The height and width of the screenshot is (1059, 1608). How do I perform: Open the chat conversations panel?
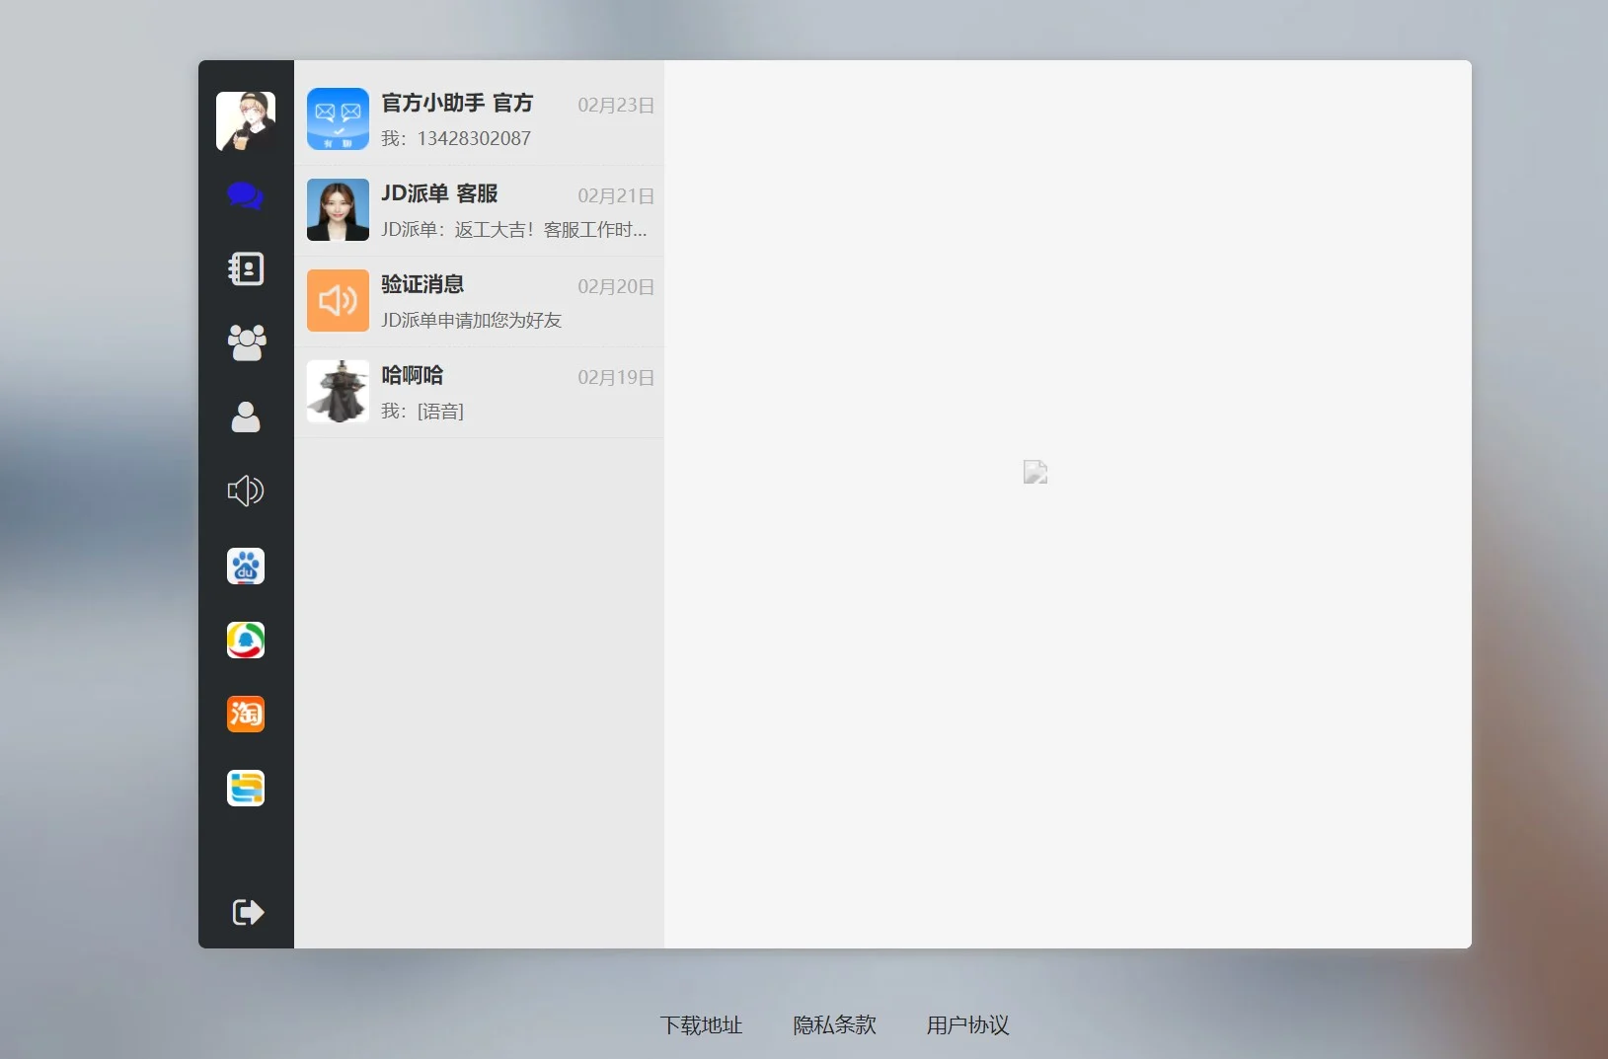click(245, 195)
